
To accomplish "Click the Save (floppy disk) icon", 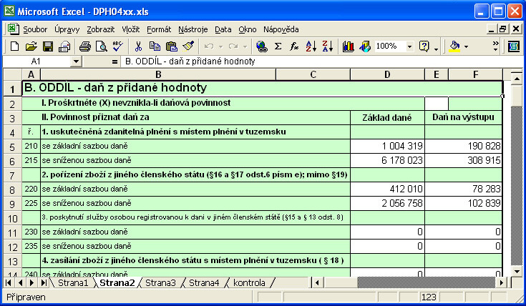I will tap(48, 46).
